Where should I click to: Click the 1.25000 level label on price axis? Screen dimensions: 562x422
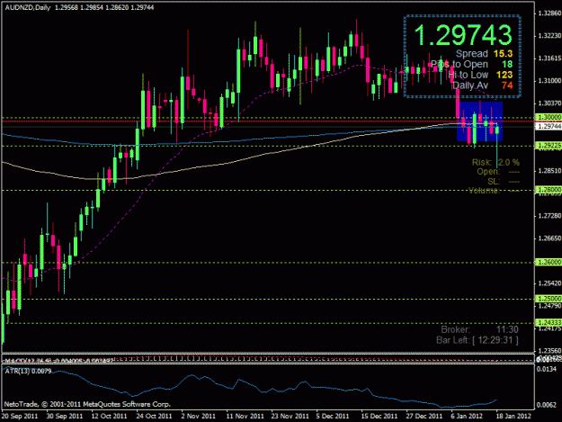pyautogui.click(x=549, y=299)
